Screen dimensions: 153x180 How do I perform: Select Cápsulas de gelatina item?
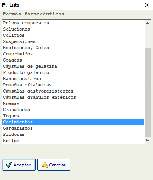pyautogui.click(x=73, y=66)
